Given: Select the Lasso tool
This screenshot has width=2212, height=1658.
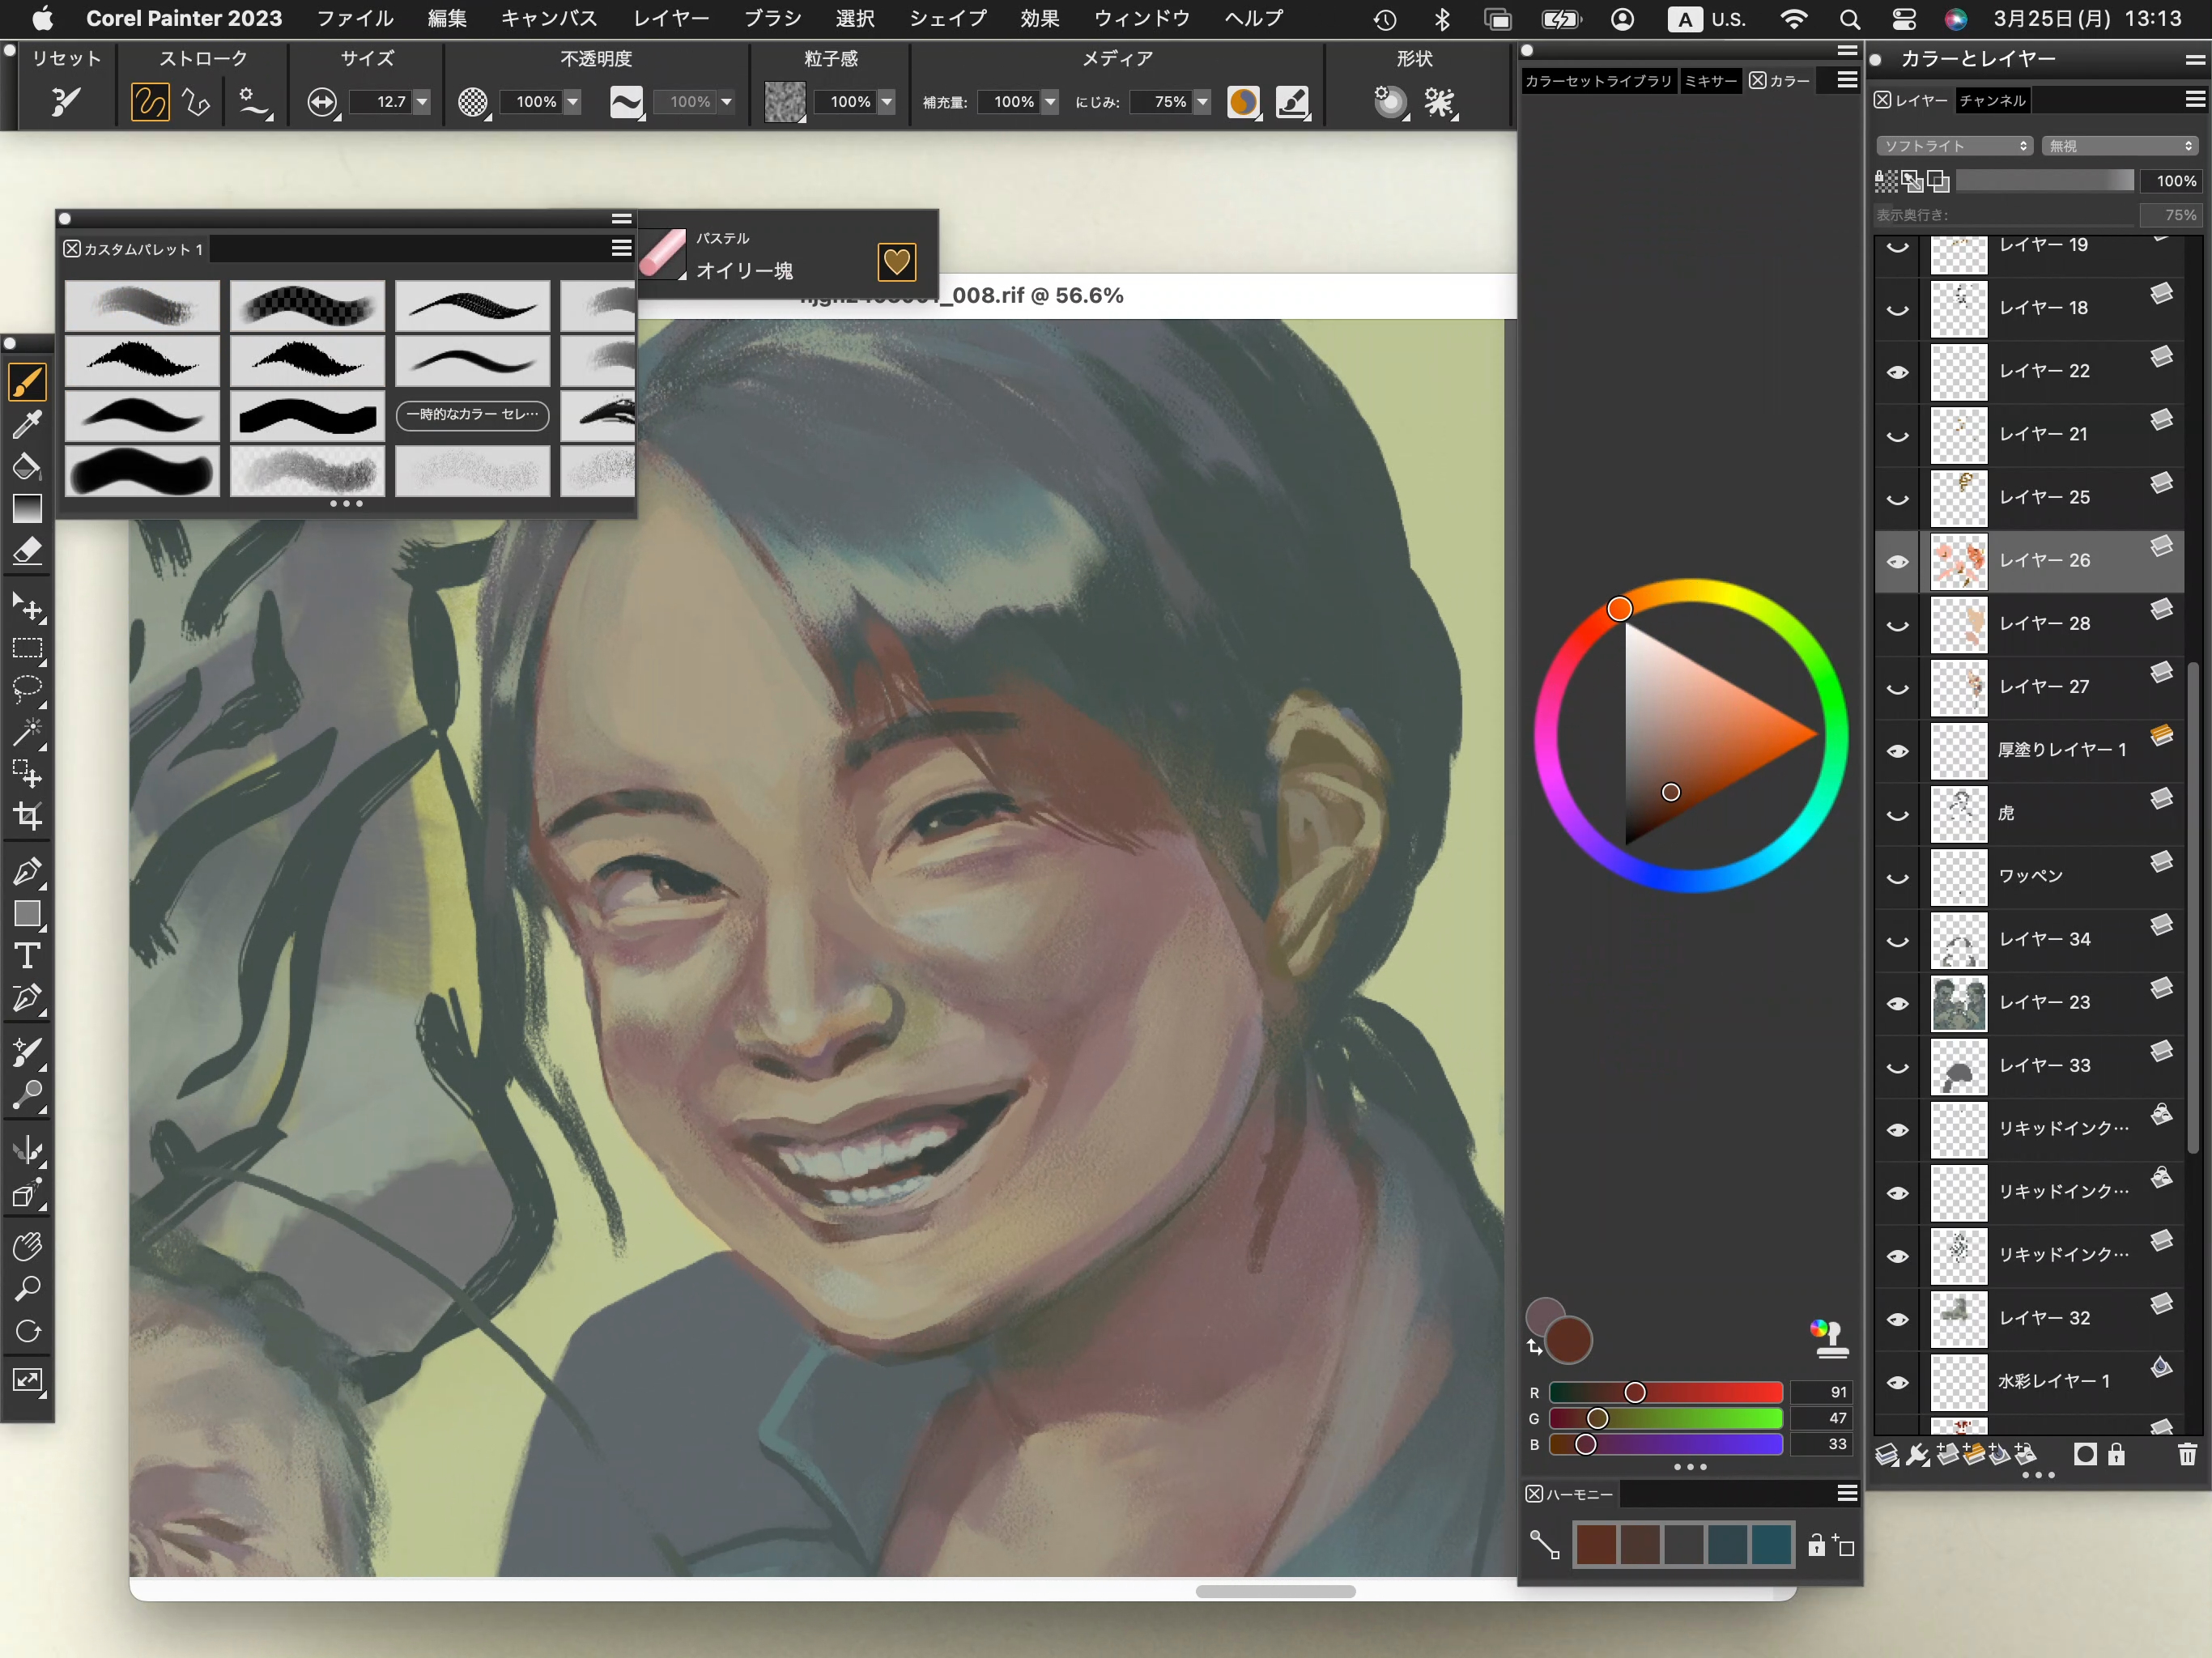Looking at the screenshot, I should pyautogui.click(x=27, y=691).
